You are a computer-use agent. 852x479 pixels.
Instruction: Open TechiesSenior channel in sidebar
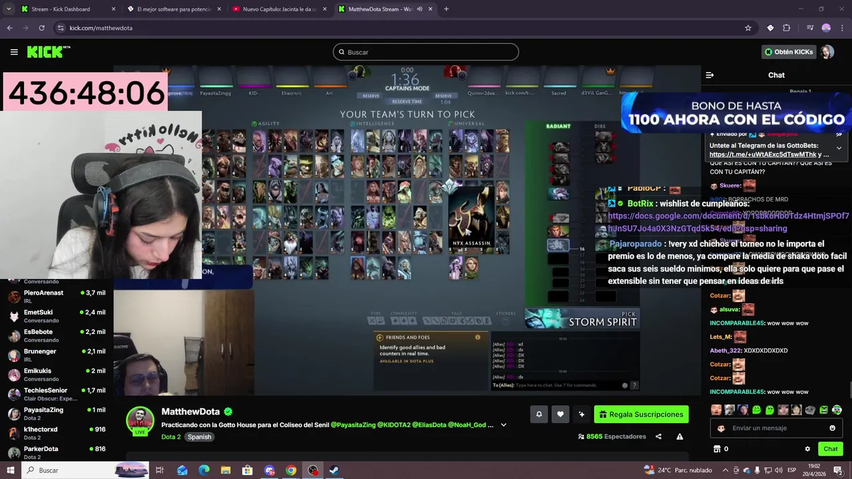coord(57,394)
